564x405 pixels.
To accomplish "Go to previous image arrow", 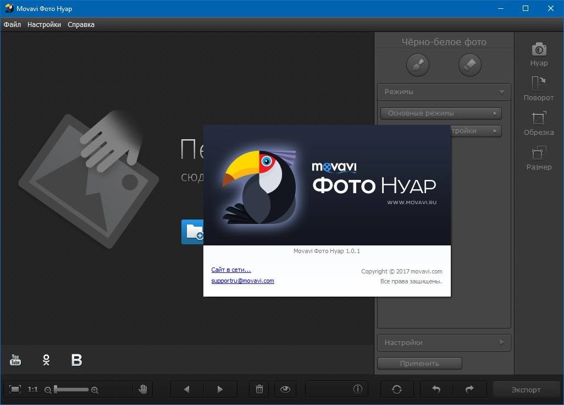I will tap(187, 389).
